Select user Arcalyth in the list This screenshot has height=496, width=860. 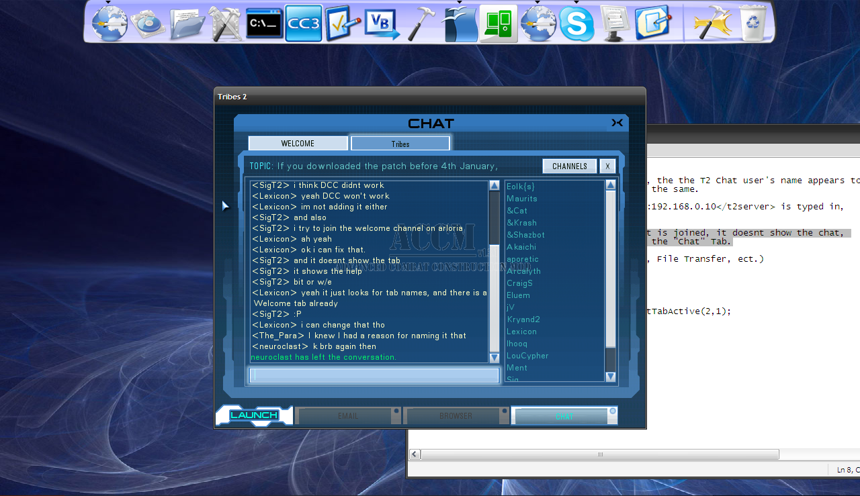pyautogui.click(x=524, y=271)
